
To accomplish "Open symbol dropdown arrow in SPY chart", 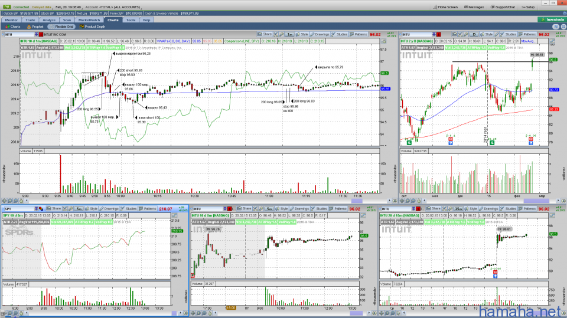I will coord(36,209).
